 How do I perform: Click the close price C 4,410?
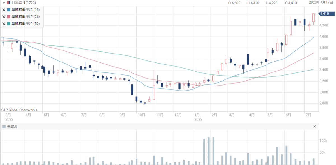pyautogui.click(x=291, y=3)
